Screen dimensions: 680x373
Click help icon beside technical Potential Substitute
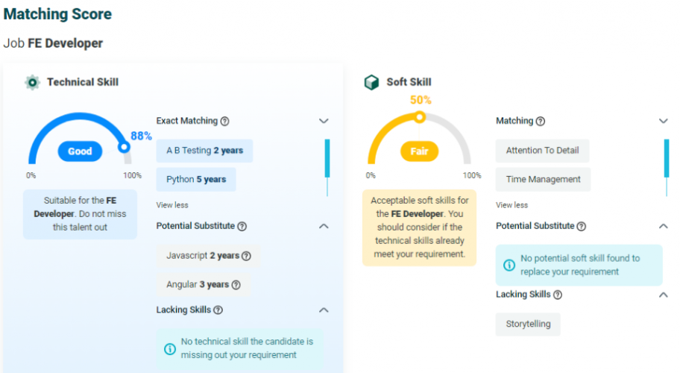pos(242,226)
